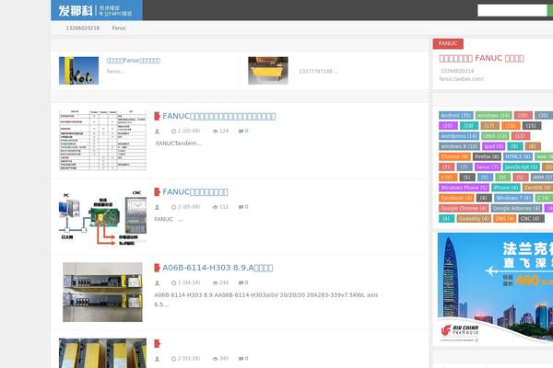553x368 pixels.
Task: Open the second FANUC article title link
Action: click(195, 192)
